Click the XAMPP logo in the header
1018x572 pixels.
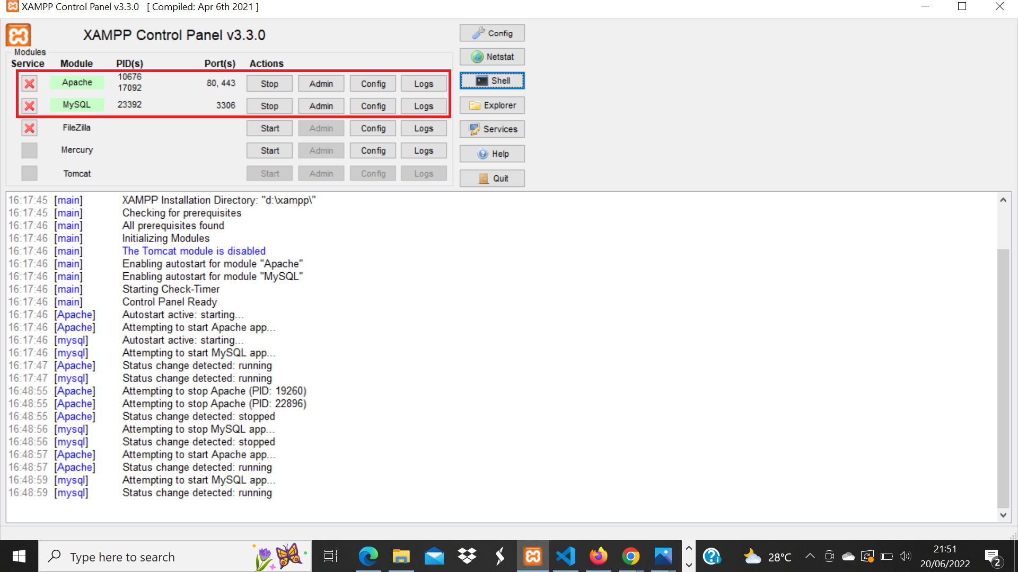coord(19,35)
